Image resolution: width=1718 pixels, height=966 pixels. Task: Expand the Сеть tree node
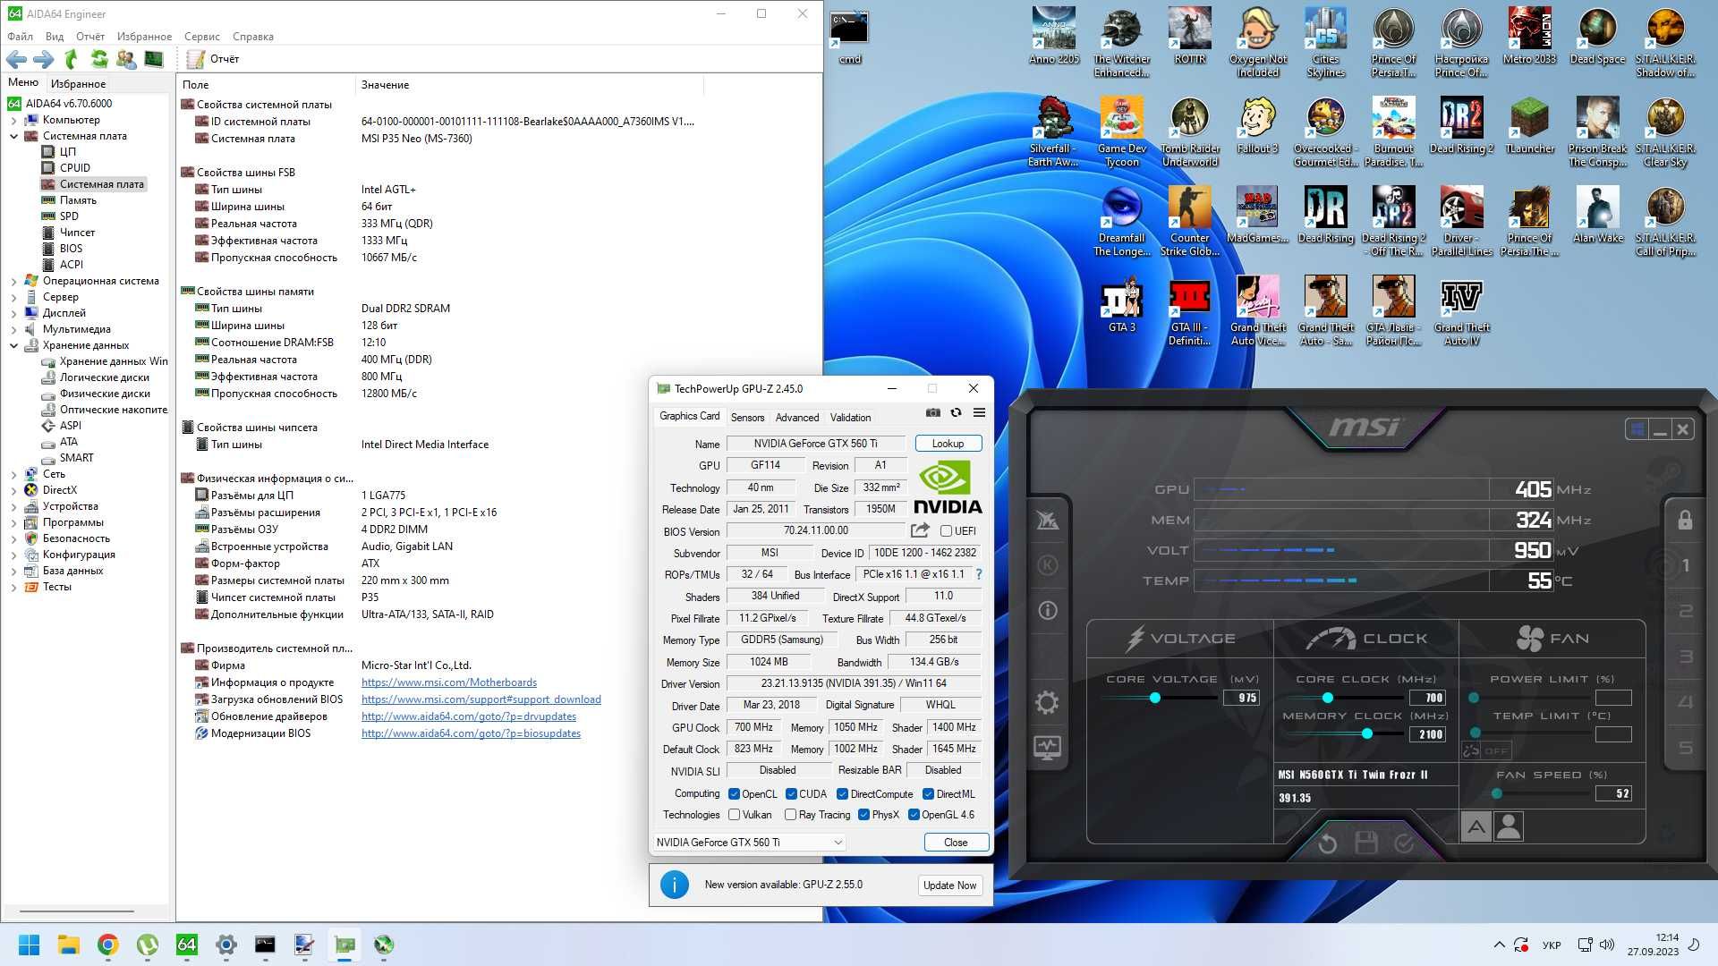coord(13,474)
